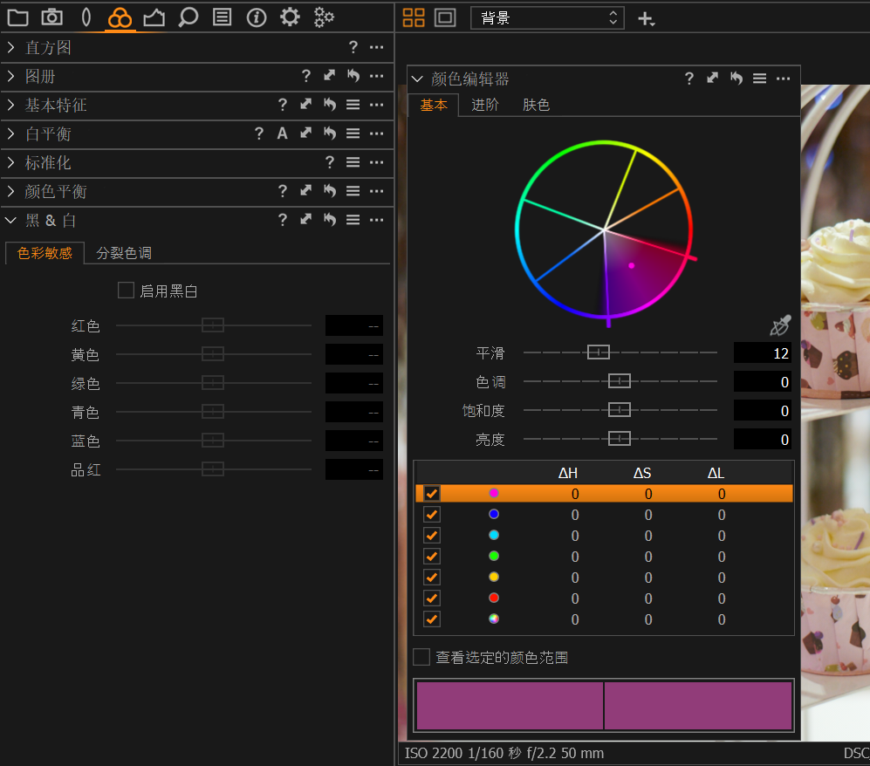
Task: Click the 平滑 slider handle
Action: tap(598, 352)
